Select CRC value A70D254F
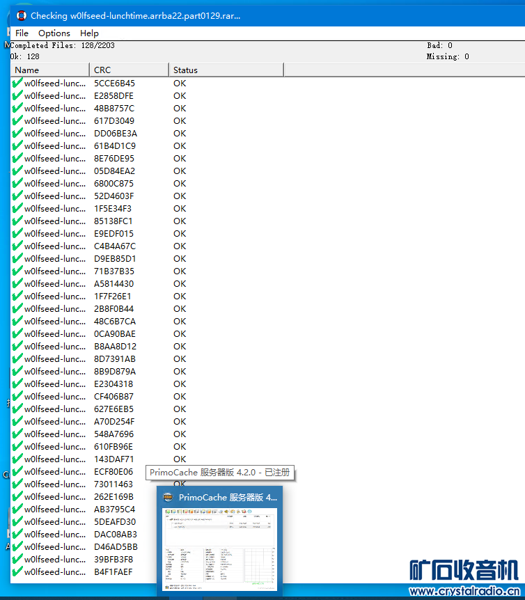This screenshot has width=525, height=600. point(114,421)
